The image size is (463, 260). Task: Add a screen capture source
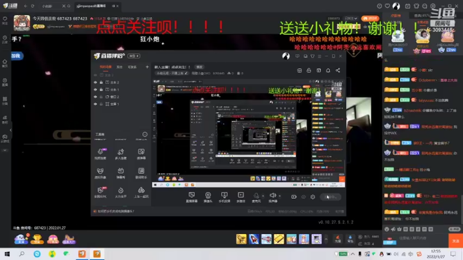(x=192, y=197)
